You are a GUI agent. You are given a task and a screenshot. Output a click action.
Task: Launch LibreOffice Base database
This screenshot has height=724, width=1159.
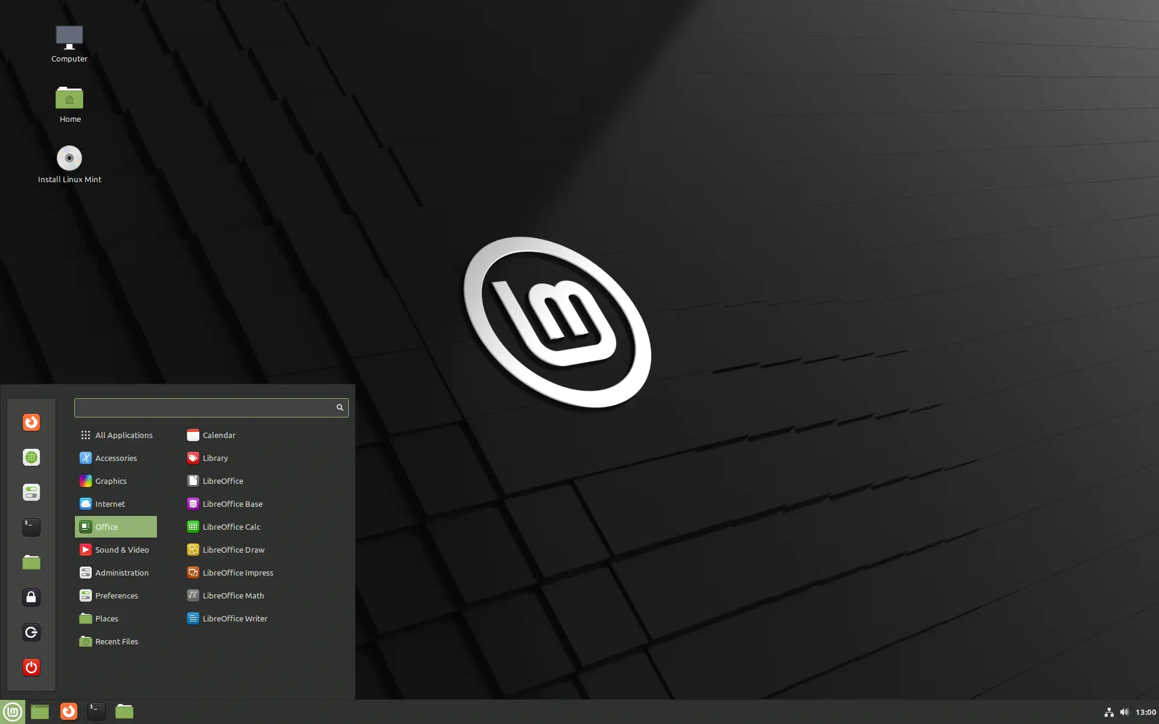[232, 503]
